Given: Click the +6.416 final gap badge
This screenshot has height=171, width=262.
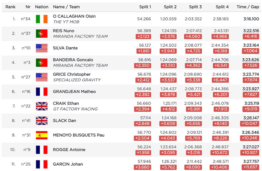Looking at the screenshot, I should [251, 36].
